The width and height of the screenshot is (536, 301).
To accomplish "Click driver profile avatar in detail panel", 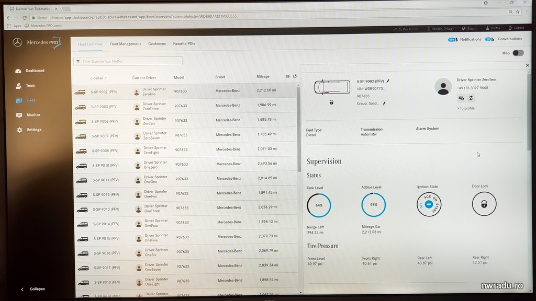I will coord(443,87).
